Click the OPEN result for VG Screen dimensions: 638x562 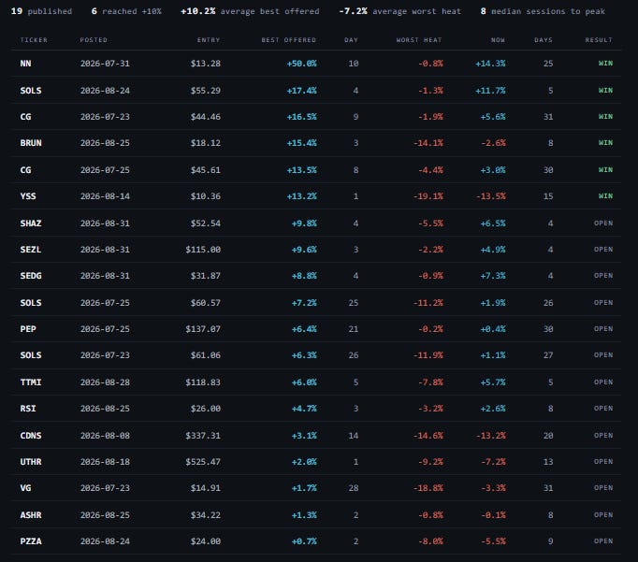click(x=603, y=488)
